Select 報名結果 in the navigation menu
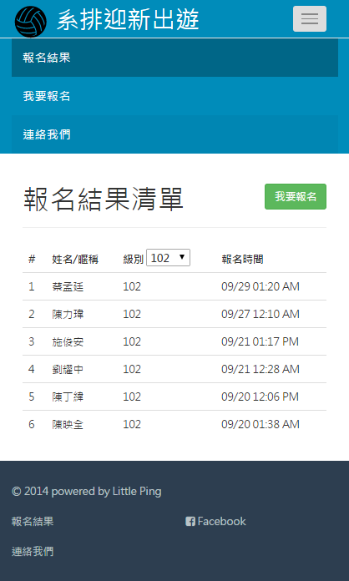 pyautogui.click(x=174, y=58)
